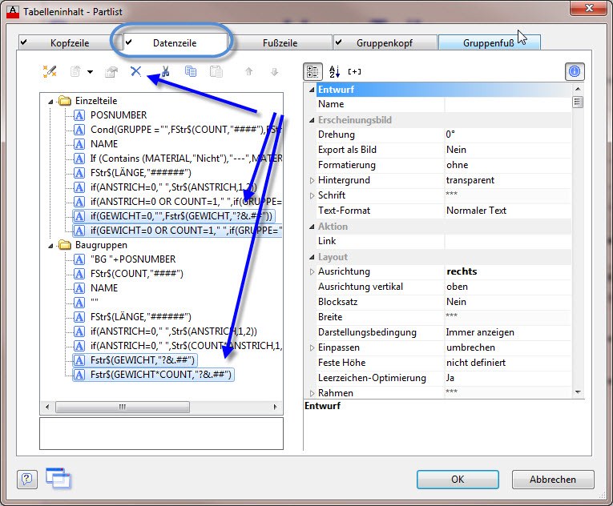Screen dimensions: 613x506
Task: Click the tree scroll right arrow
Action: [x=275, y=408]
